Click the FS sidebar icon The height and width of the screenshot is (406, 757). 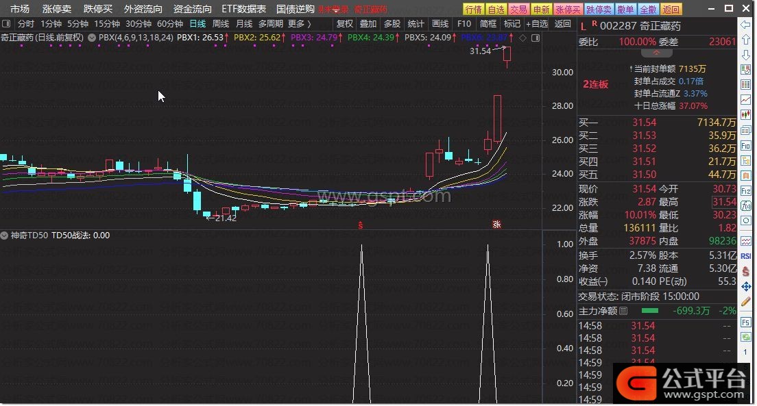click(745, 322)
